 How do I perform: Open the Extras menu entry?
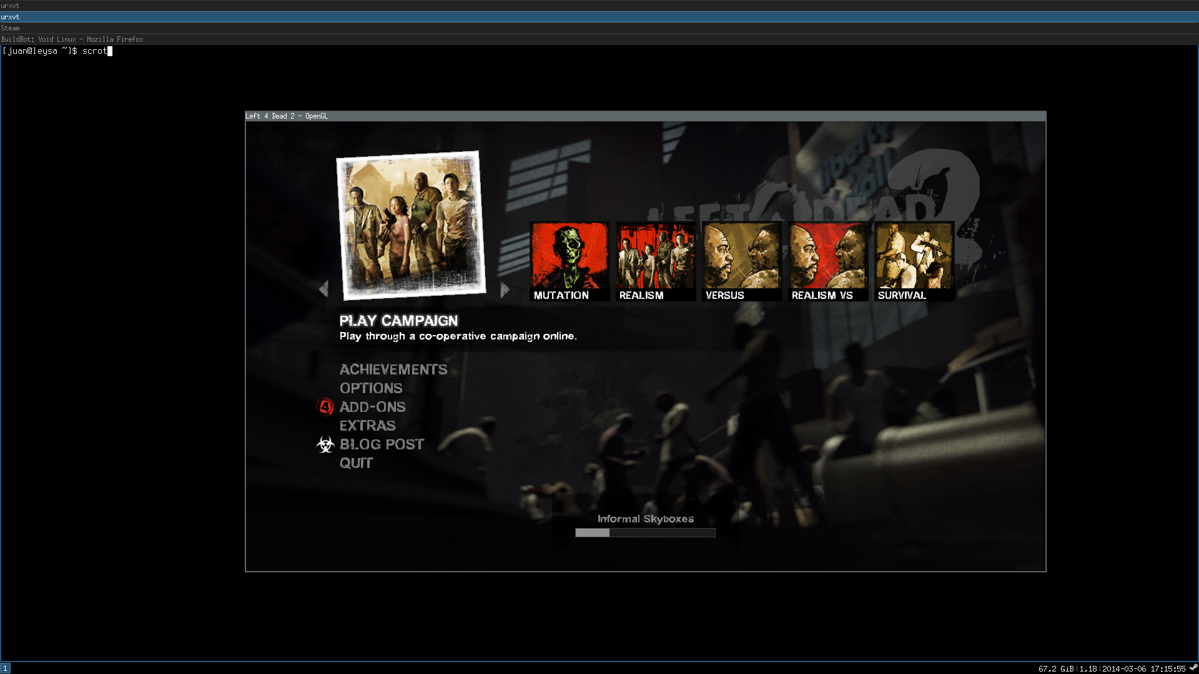click(367, 426)
